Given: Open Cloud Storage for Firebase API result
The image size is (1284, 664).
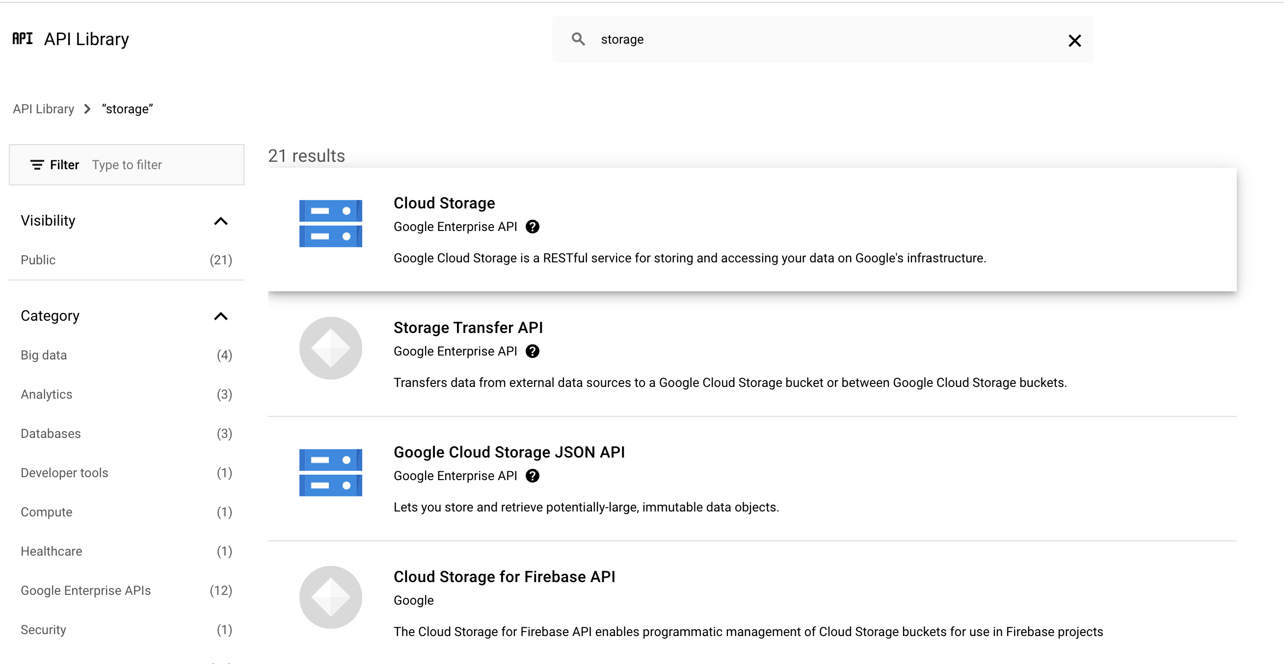Looking at the screenshot, I should [505, 577].
